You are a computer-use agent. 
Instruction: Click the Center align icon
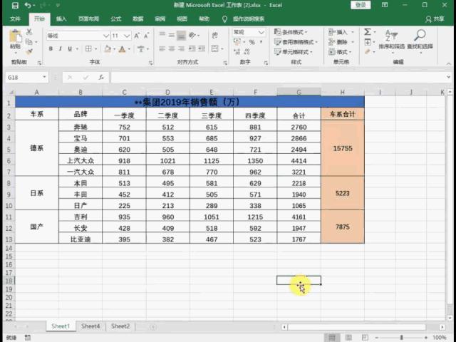(172, 49)
